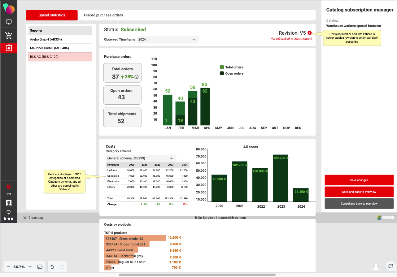Screen dimensions: 397x277
Task: Toggle the fit-to-screen icon
Action: 40,266
